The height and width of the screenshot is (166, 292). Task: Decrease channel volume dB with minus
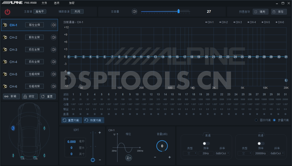[155, 157]
